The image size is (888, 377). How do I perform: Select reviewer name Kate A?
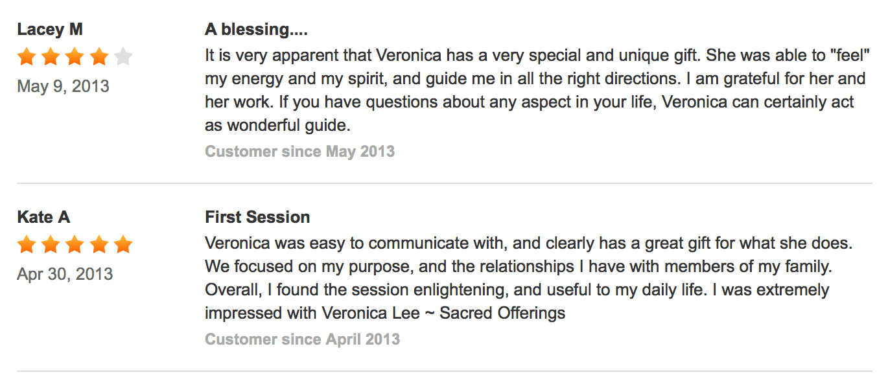point(43,217)
